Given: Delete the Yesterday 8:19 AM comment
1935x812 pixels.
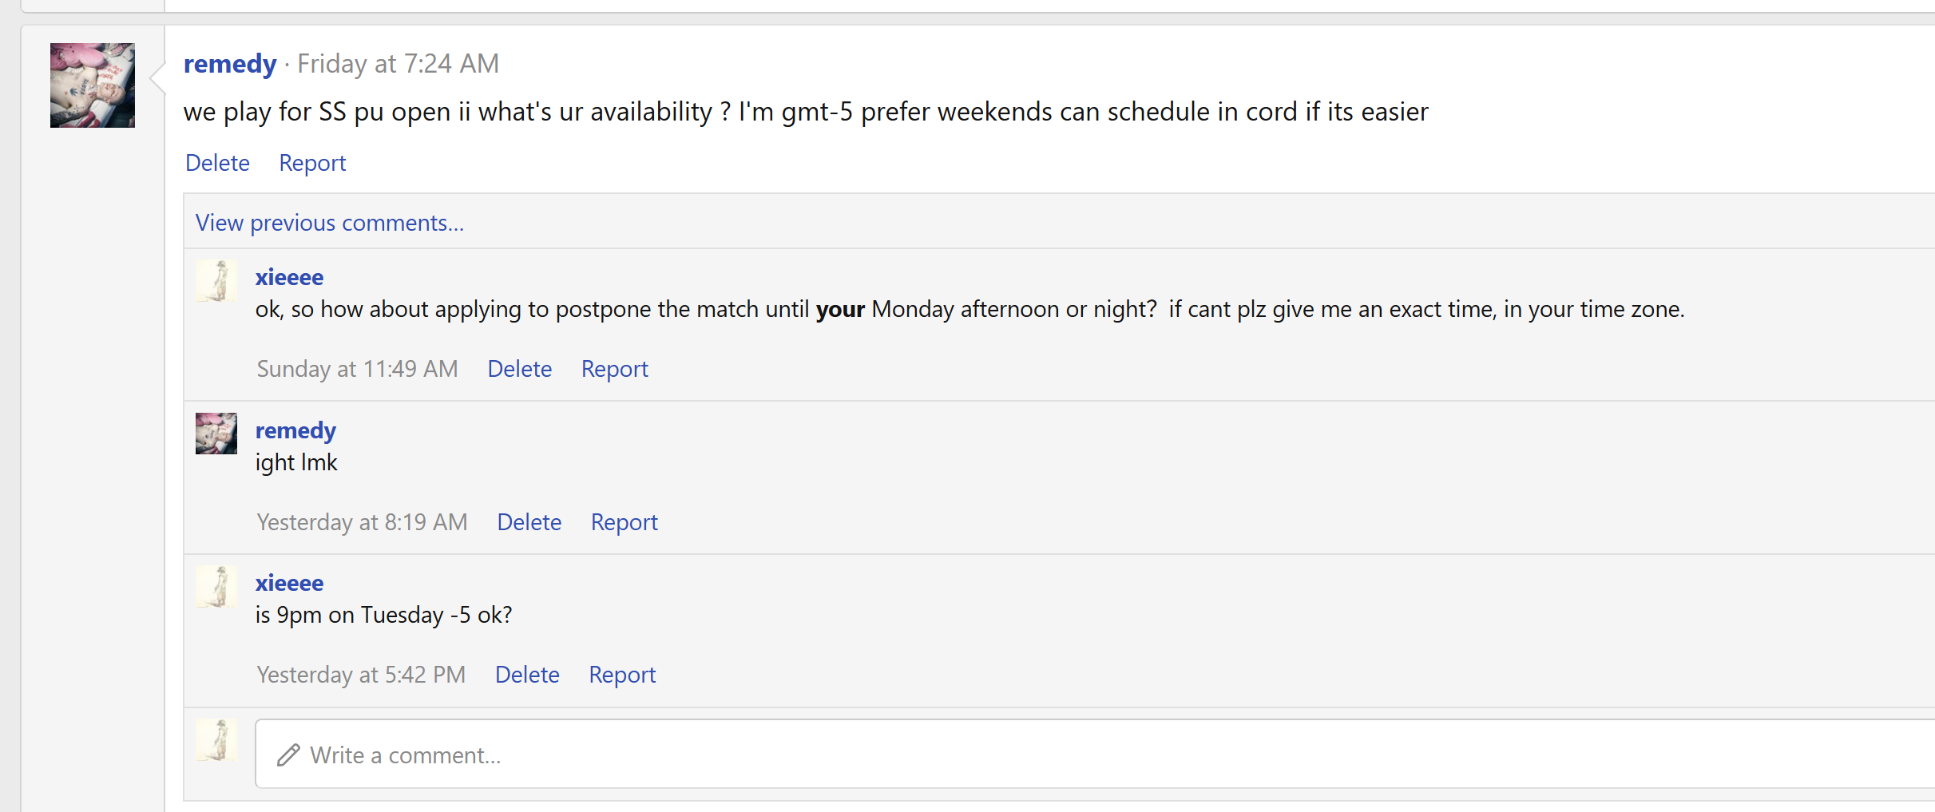Looking at the screenshot, I should pyautogui.click(x=529, y=522).
